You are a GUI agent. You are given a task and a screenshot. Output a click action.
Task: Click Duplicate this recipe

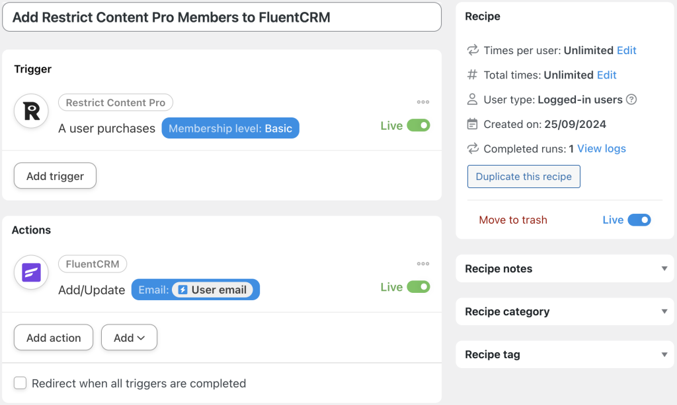(x=524, y=176)
